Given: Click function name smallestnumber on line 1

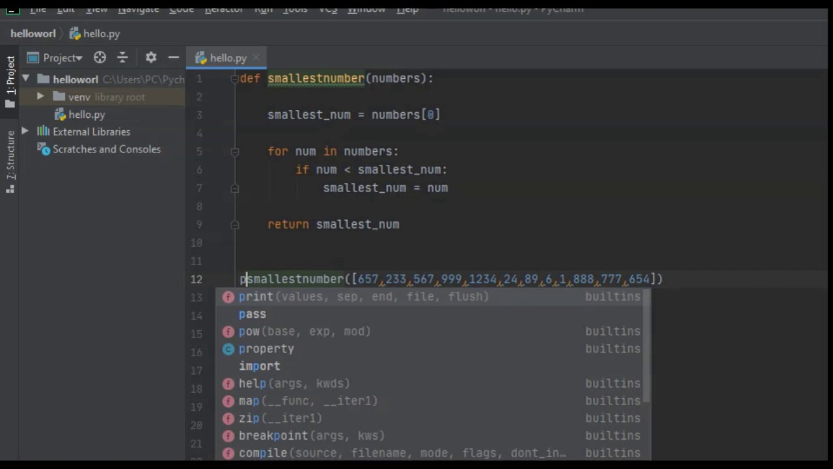Looking at the screenshot, I should pos(316,78).
